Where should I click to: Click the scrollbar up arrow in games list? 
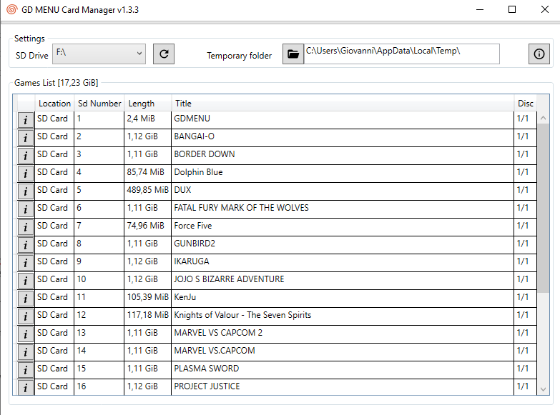pyautogui.click(x=544, y=118)
